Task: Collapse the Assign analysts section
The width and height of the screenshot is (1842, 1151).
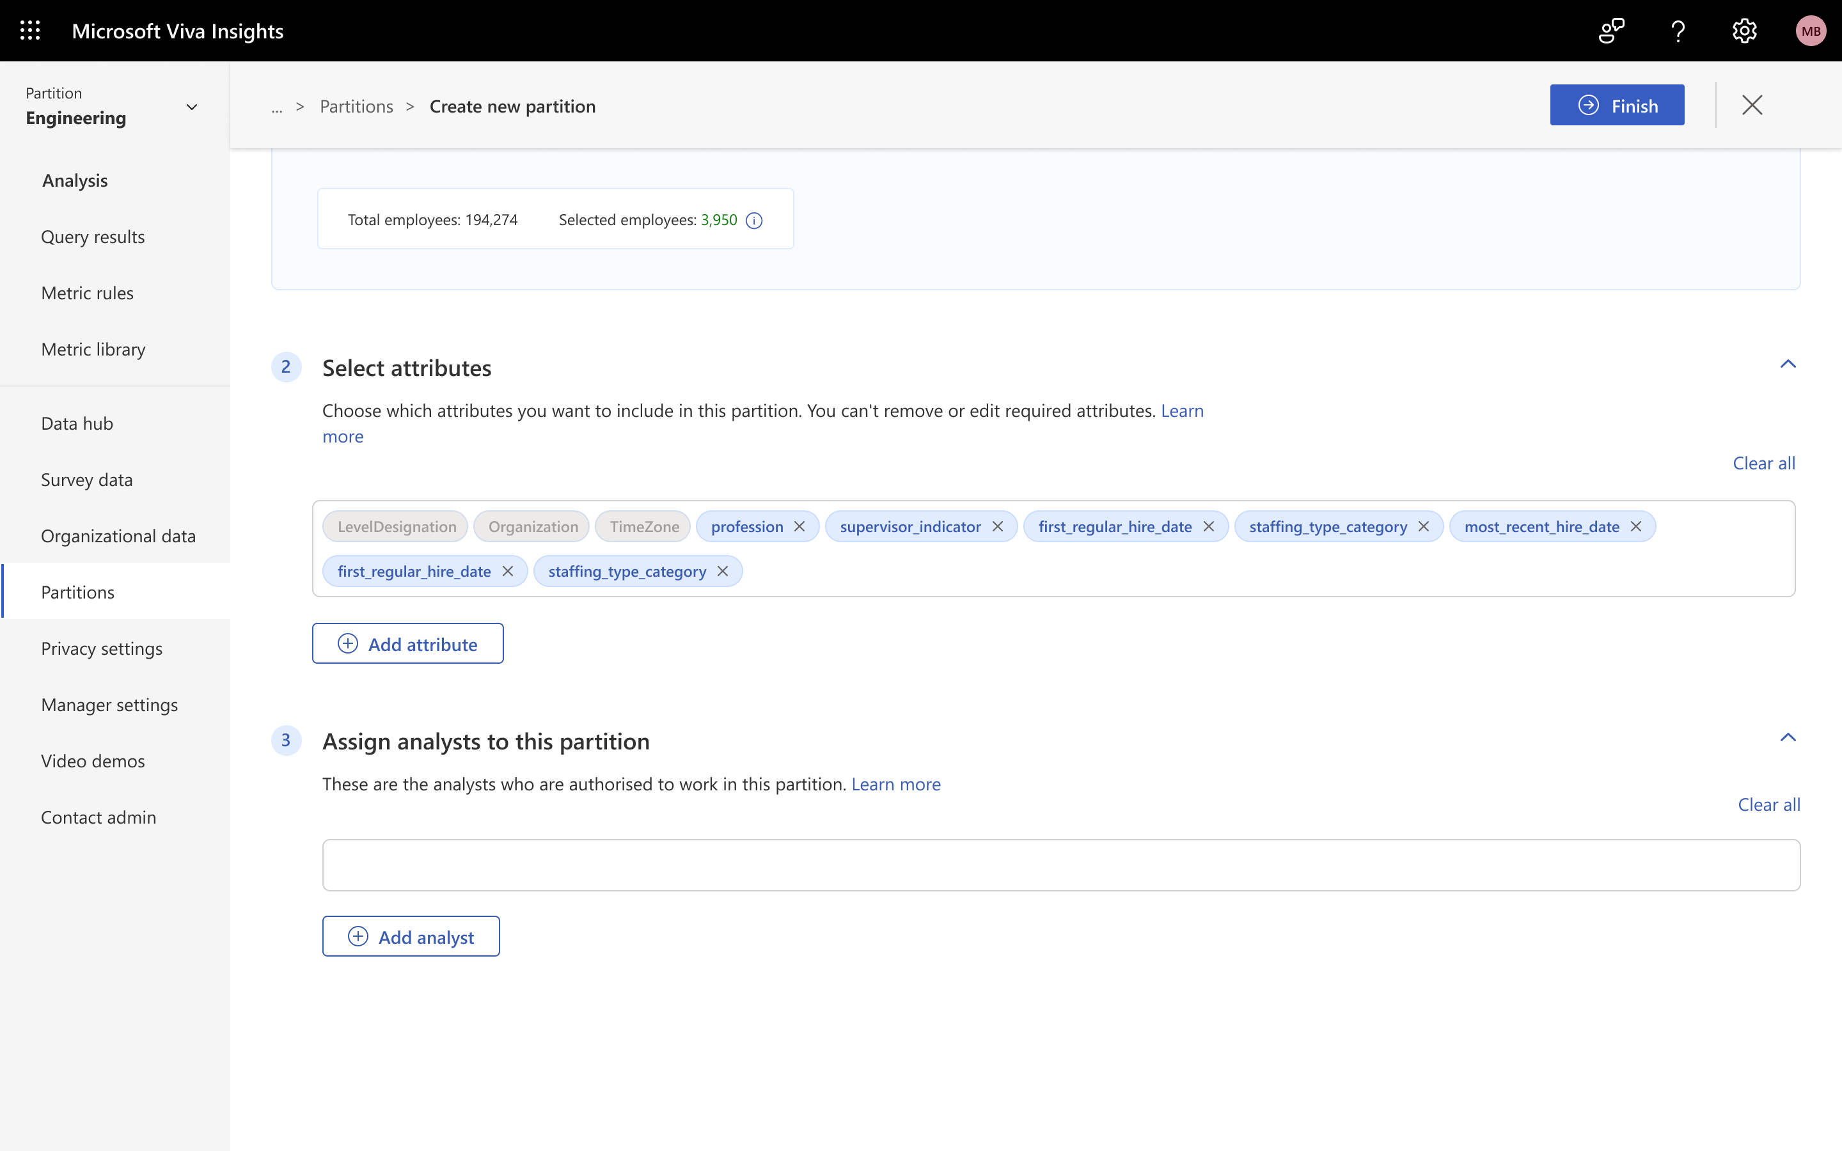Action: coord(1788,737)
